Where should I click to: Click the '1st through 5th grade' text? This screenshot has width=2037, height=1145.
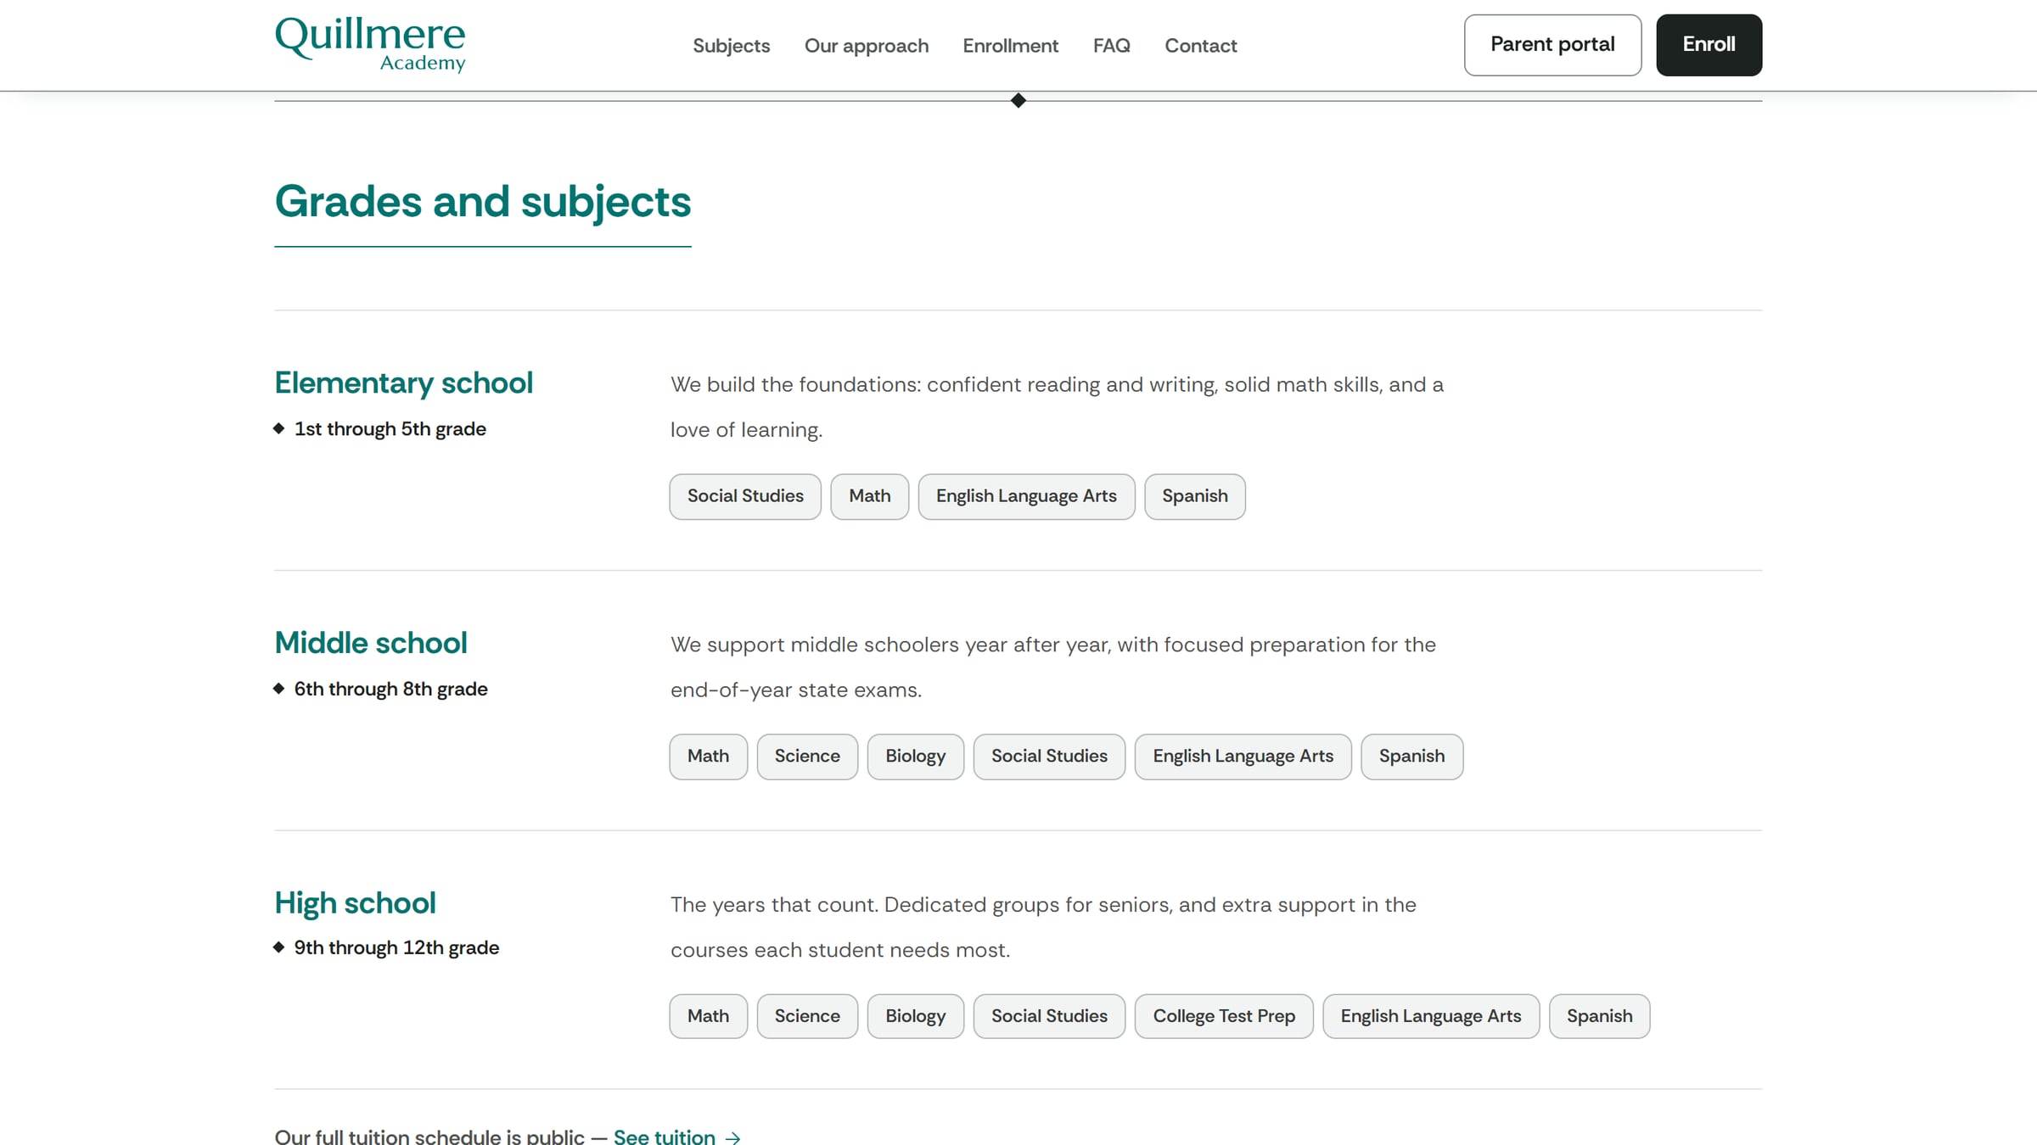point(390,429)
